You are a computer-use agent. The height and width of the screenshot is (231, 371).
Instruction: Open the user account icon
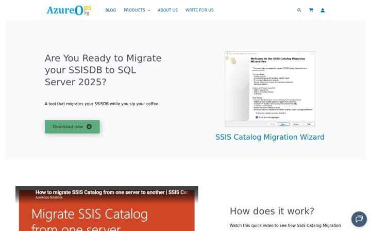[x=323, y=10]
